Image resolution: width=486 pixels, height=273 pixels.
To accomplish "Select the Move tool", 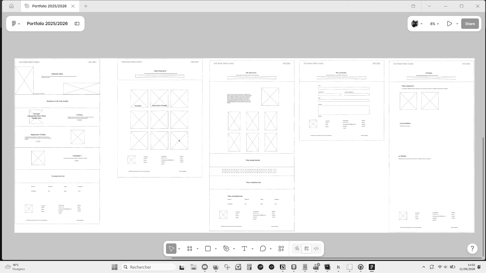I will point(171,249).
